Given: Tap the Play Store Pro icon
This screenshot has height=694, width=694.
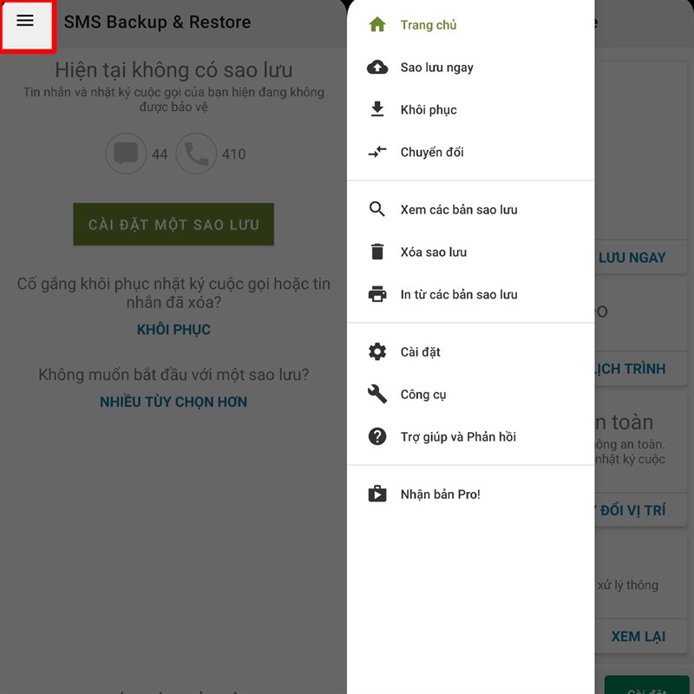Looking at the screenshot, I should 377,494.
